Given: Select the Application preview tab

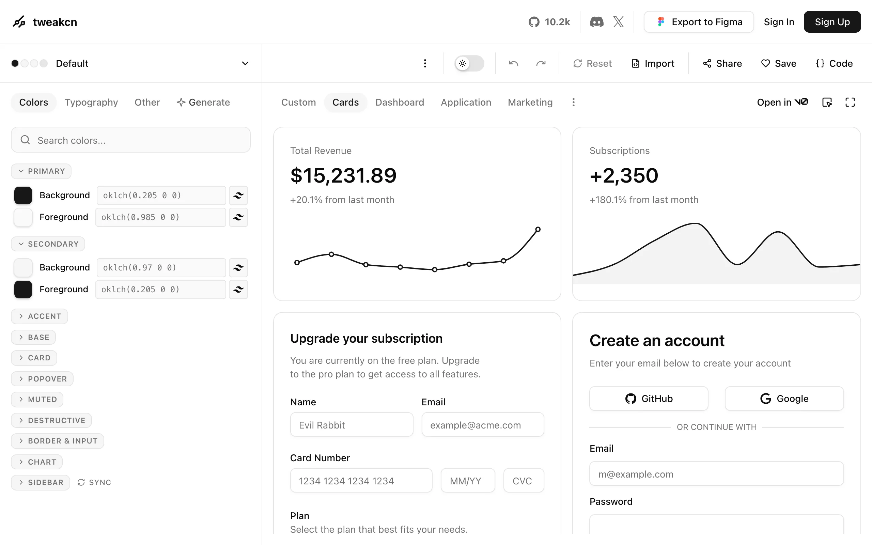Looking at the screenshot, I should click(466, 103).
